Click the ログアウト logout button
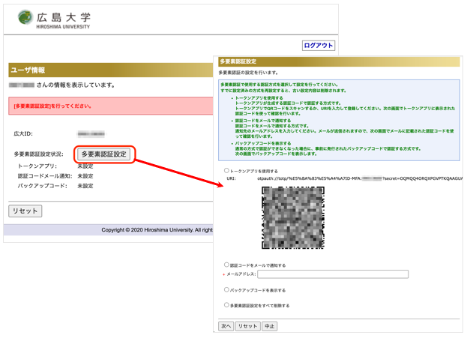Viewport: 470px width, 341px height. [319, 46]
